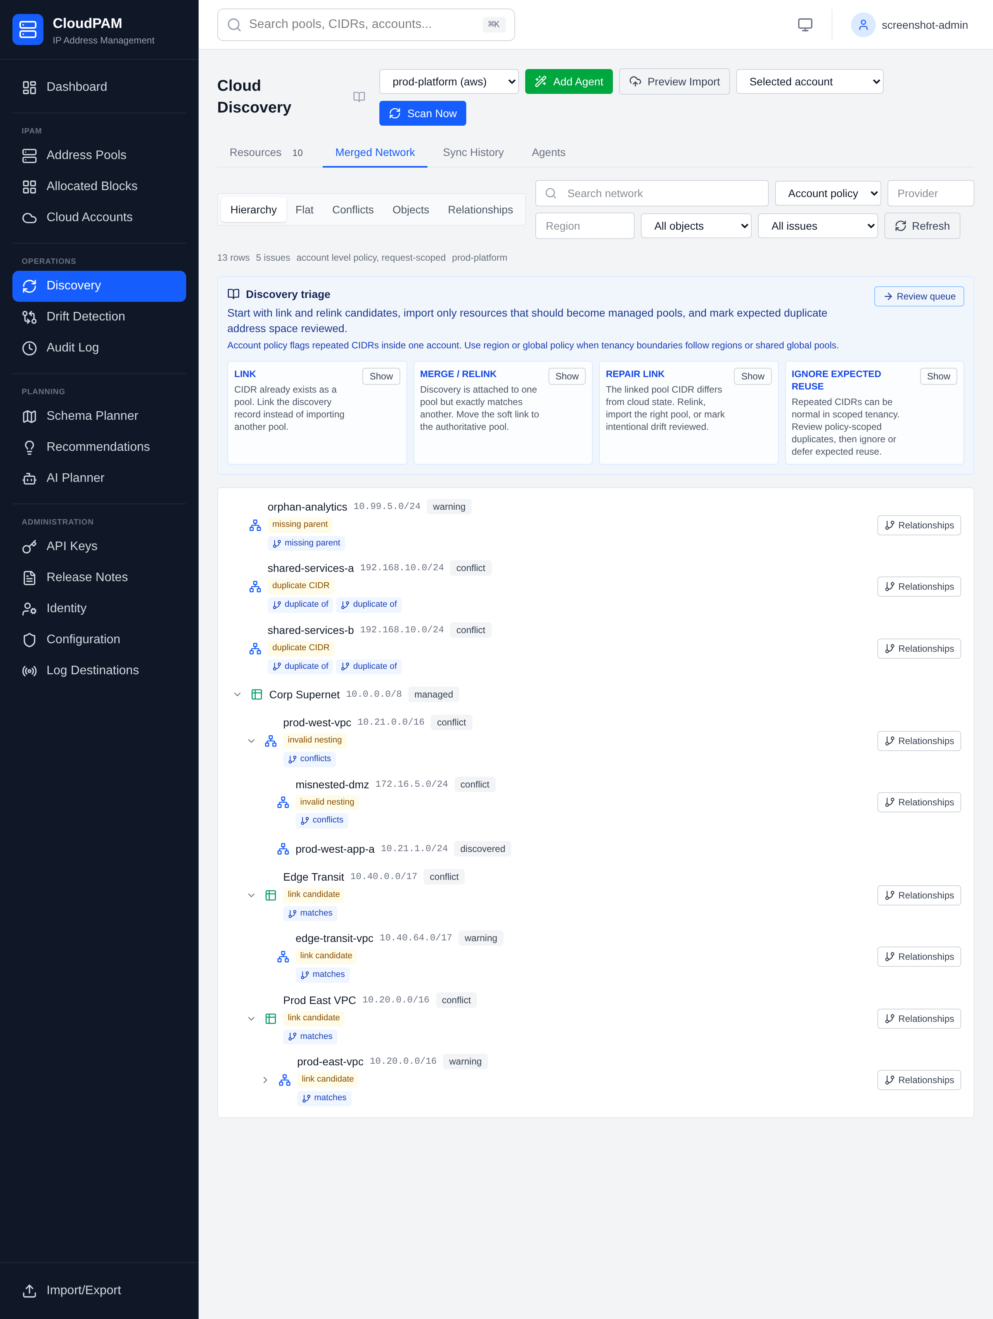Image resolution: width=993 pixels, height=1319 pixels.
Task: Click the Preview Import button
Action: (674, 82)
